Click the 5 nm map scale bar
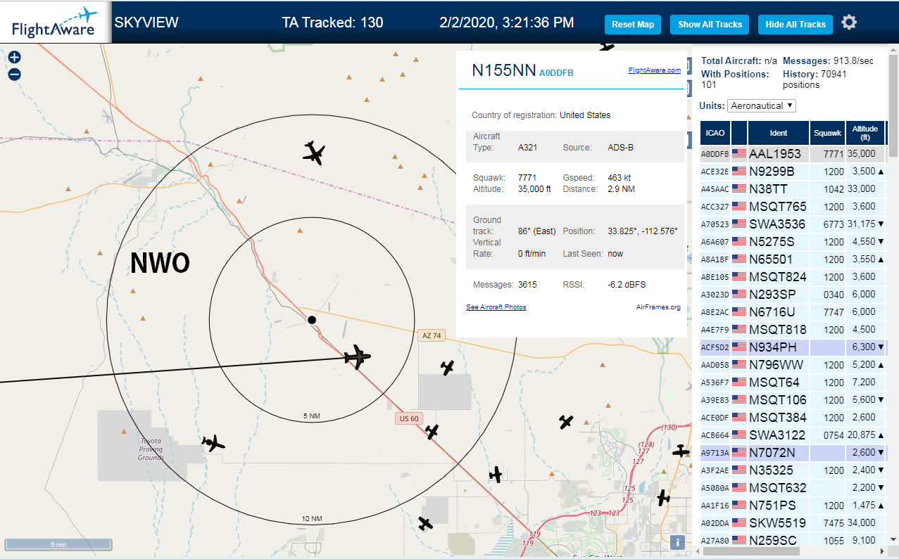899x559 pixels. click(58, 544)
